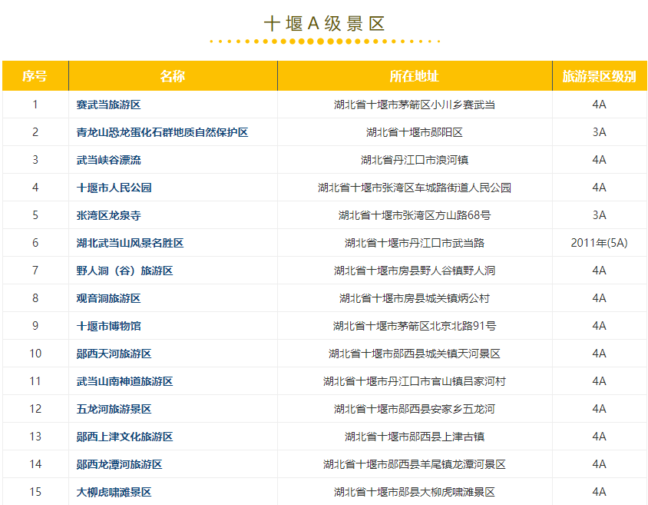Screen dimensions: 648x505
Task: Open 青龙山恐龙蛋化石群地质自然保护区 link
Action: click(162, 132)
